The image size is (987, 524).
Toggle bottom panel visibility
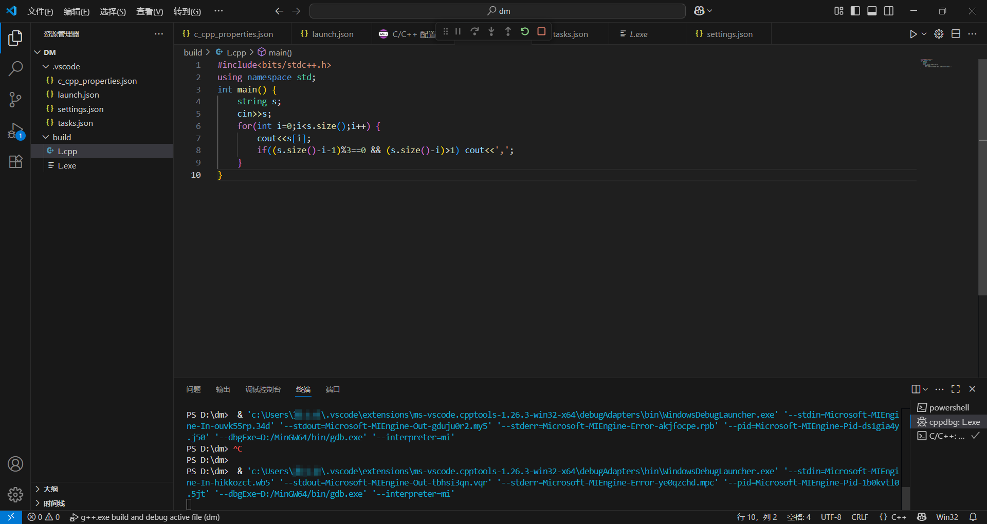pyautogui.click(x=872, y=11)
